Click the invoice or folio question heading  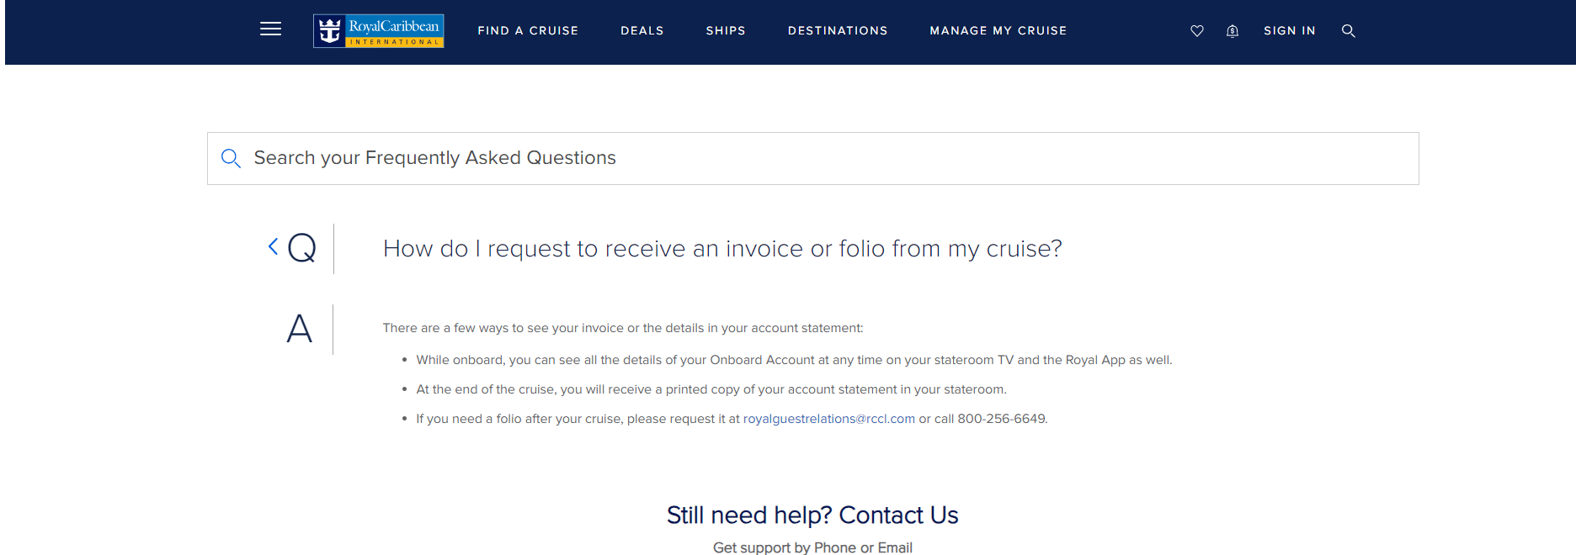[722, 249]
